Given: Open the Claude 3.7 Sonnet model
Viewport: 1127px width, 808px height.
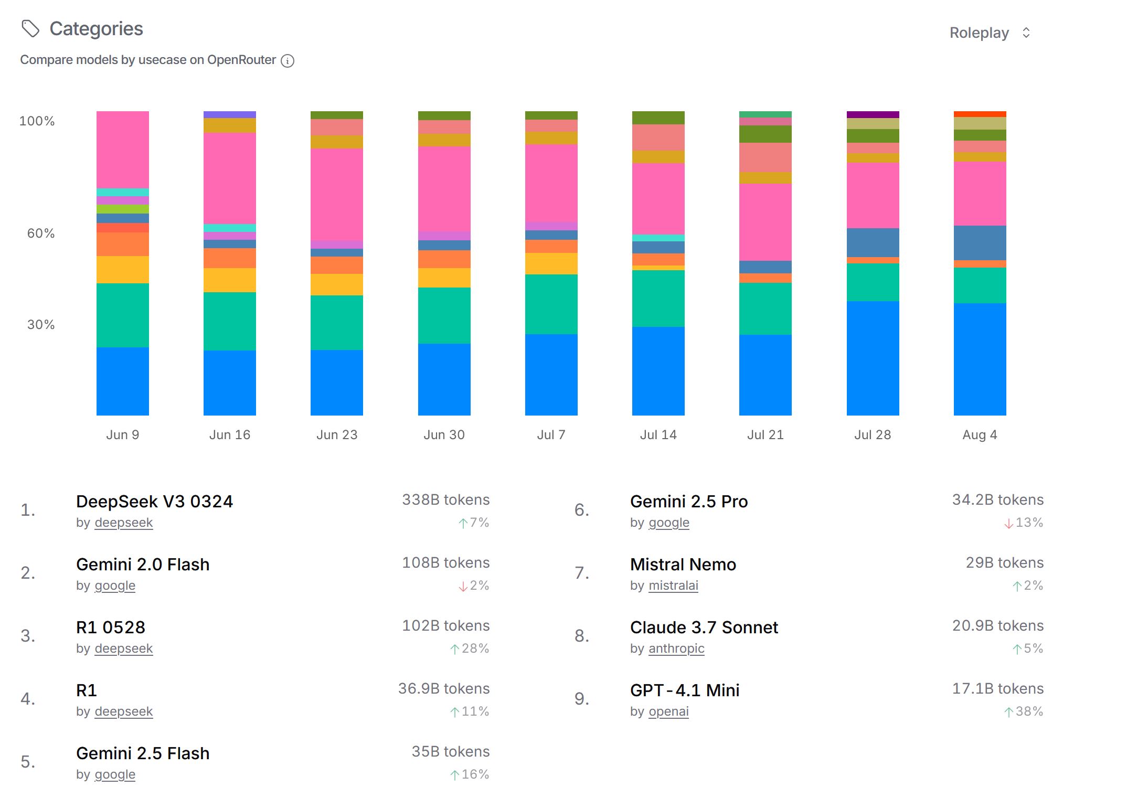Looking at the screenshot, I should [x=704, y=628].
